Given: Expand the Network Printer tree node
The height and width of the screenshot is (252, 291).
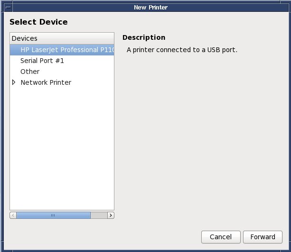Looking at the screenshot, I should click(14, 82).
